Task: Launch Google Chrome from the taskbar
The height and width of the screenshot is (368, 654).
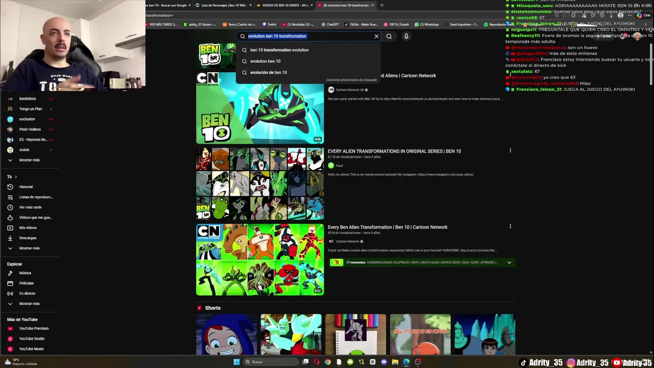Action: coord(328,362)
